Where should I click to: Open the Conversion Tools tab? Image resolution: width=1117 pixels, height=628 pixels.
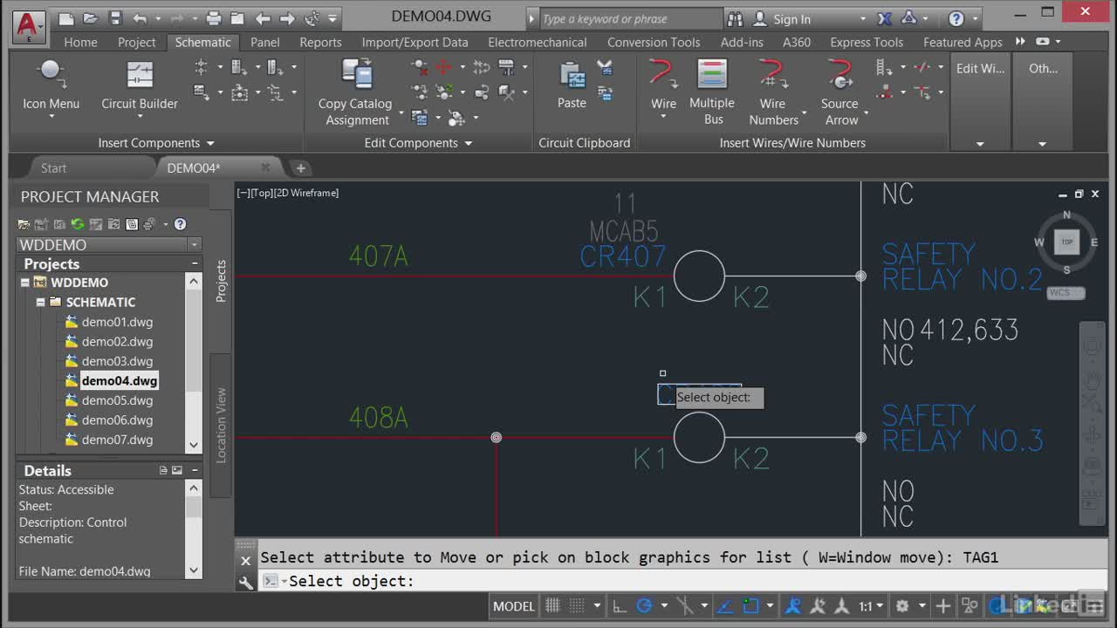pos(654,42)
